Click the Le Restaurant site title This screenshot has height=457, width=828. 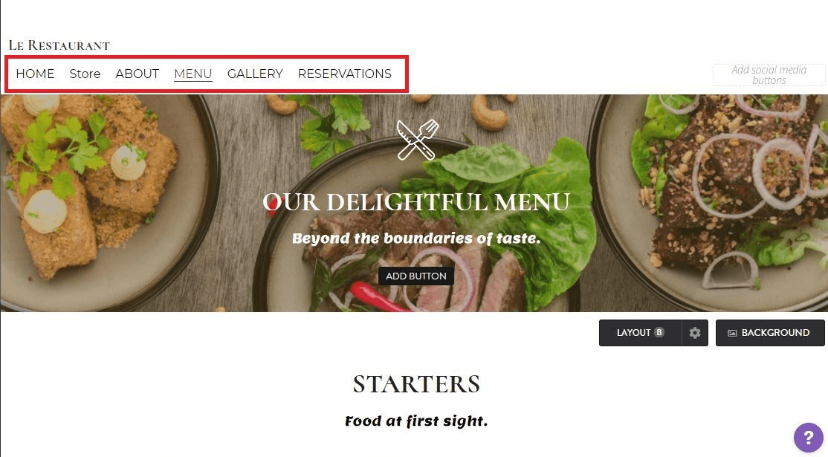(x=59, y=45)
